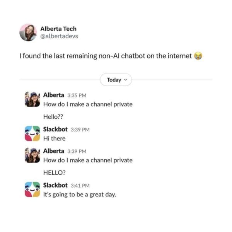The image size is (232, 232).
Task: Click Slackbot's avatar beside "Hi there"
Action: click(32, 134)
